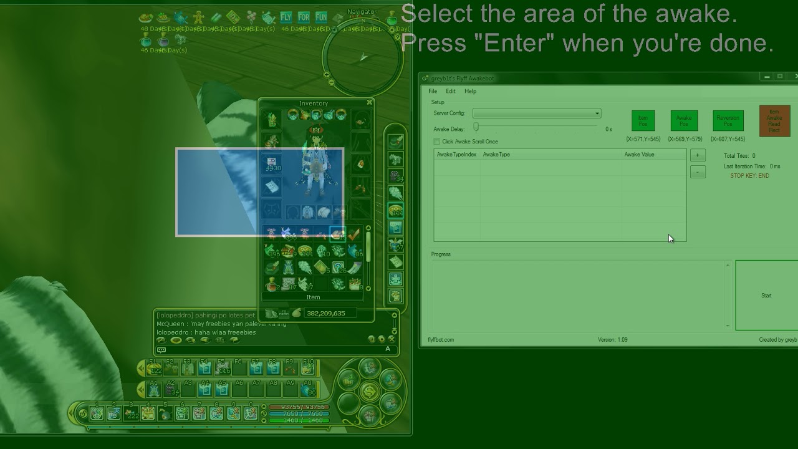The width and height of the screenshot is (798, 449).
Task: Click the Item tab label in Inventory
Action: pos(313,297)
